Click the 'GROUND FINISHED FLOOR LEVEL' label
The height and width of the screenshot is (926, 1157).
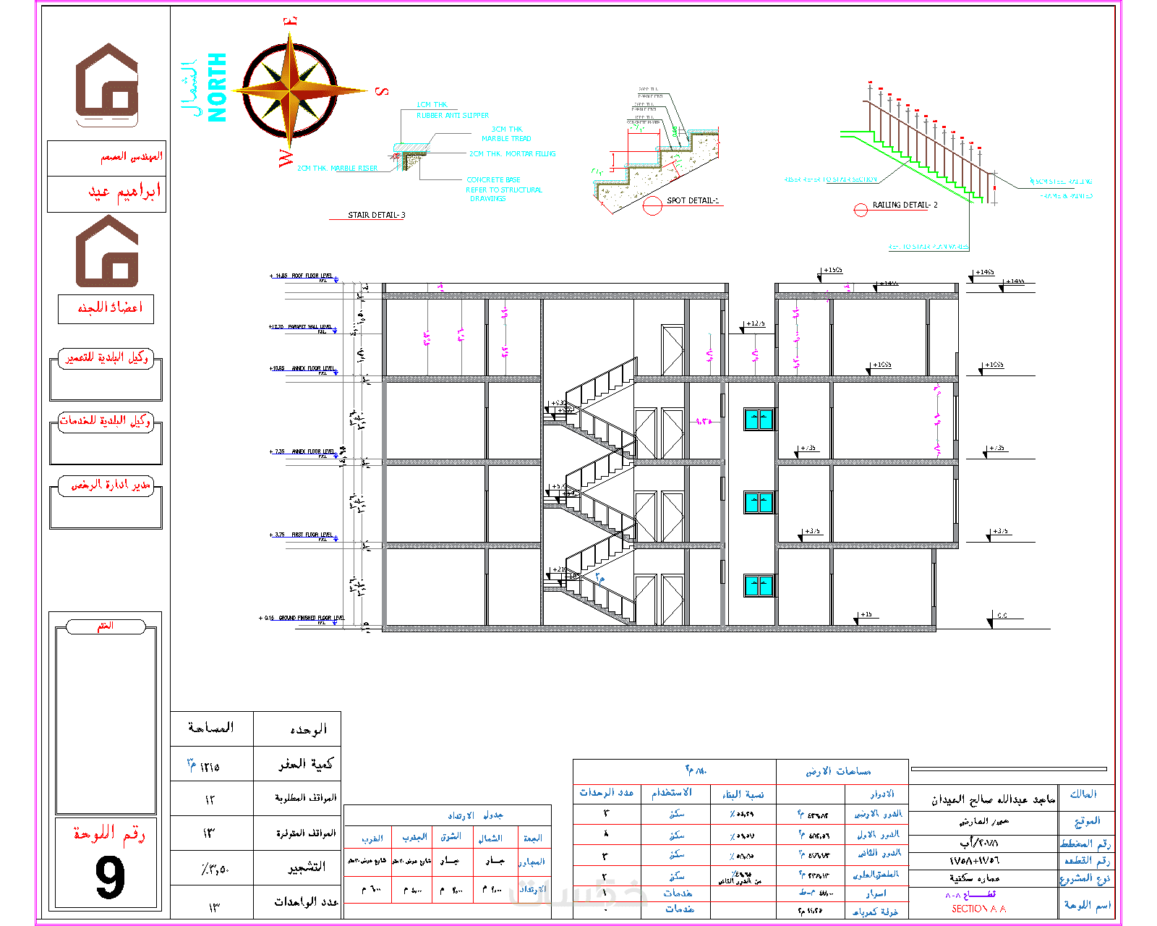tap(312, 618)
